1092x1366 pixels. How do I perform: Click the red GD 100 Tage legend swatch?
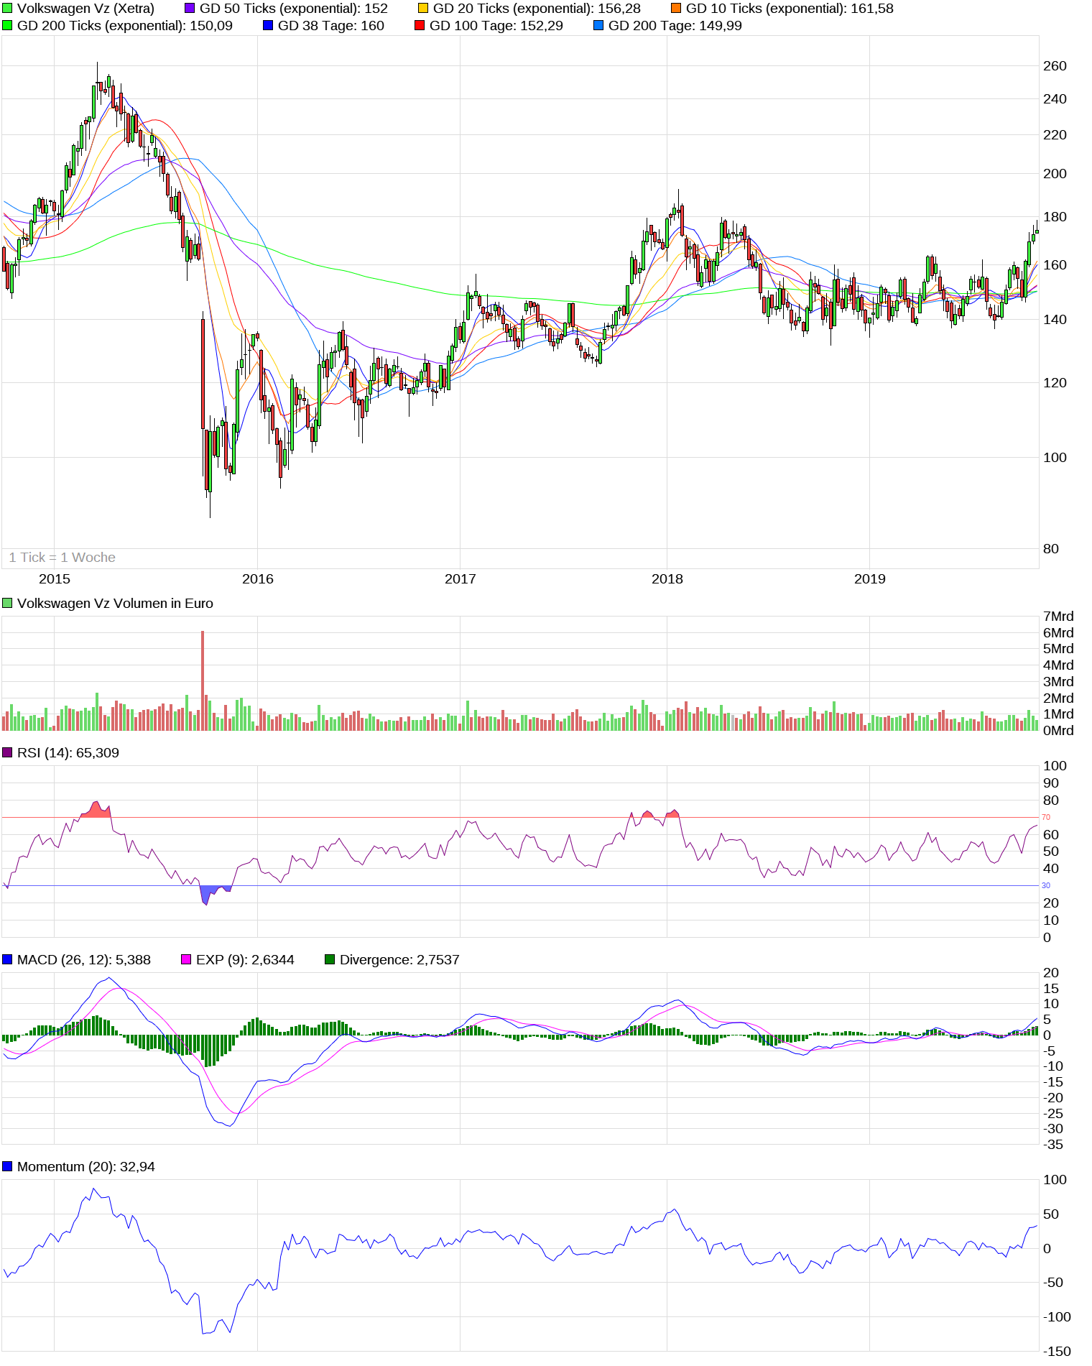click(420, 26)
